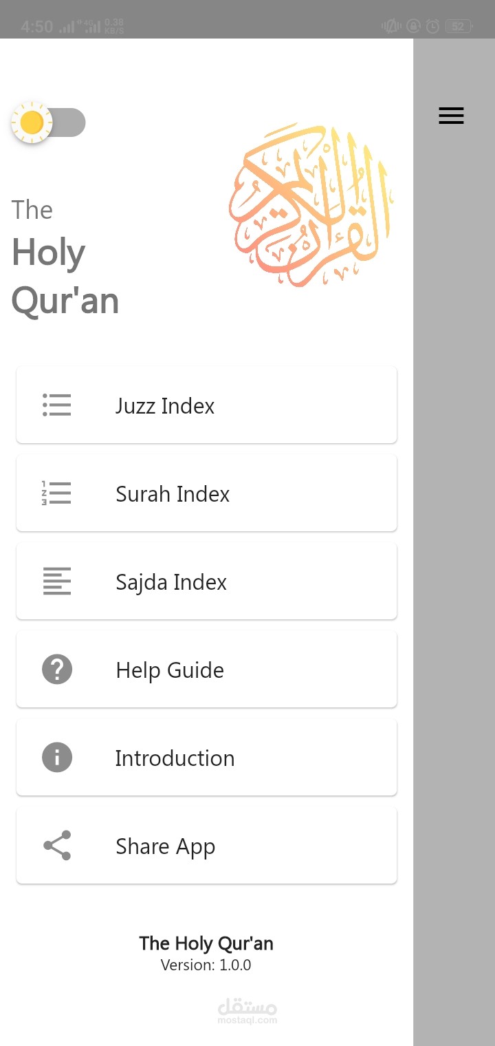The image size is (495, 1046).
Task: Click the share icon beside Share App
Action: tap(57, 845)
